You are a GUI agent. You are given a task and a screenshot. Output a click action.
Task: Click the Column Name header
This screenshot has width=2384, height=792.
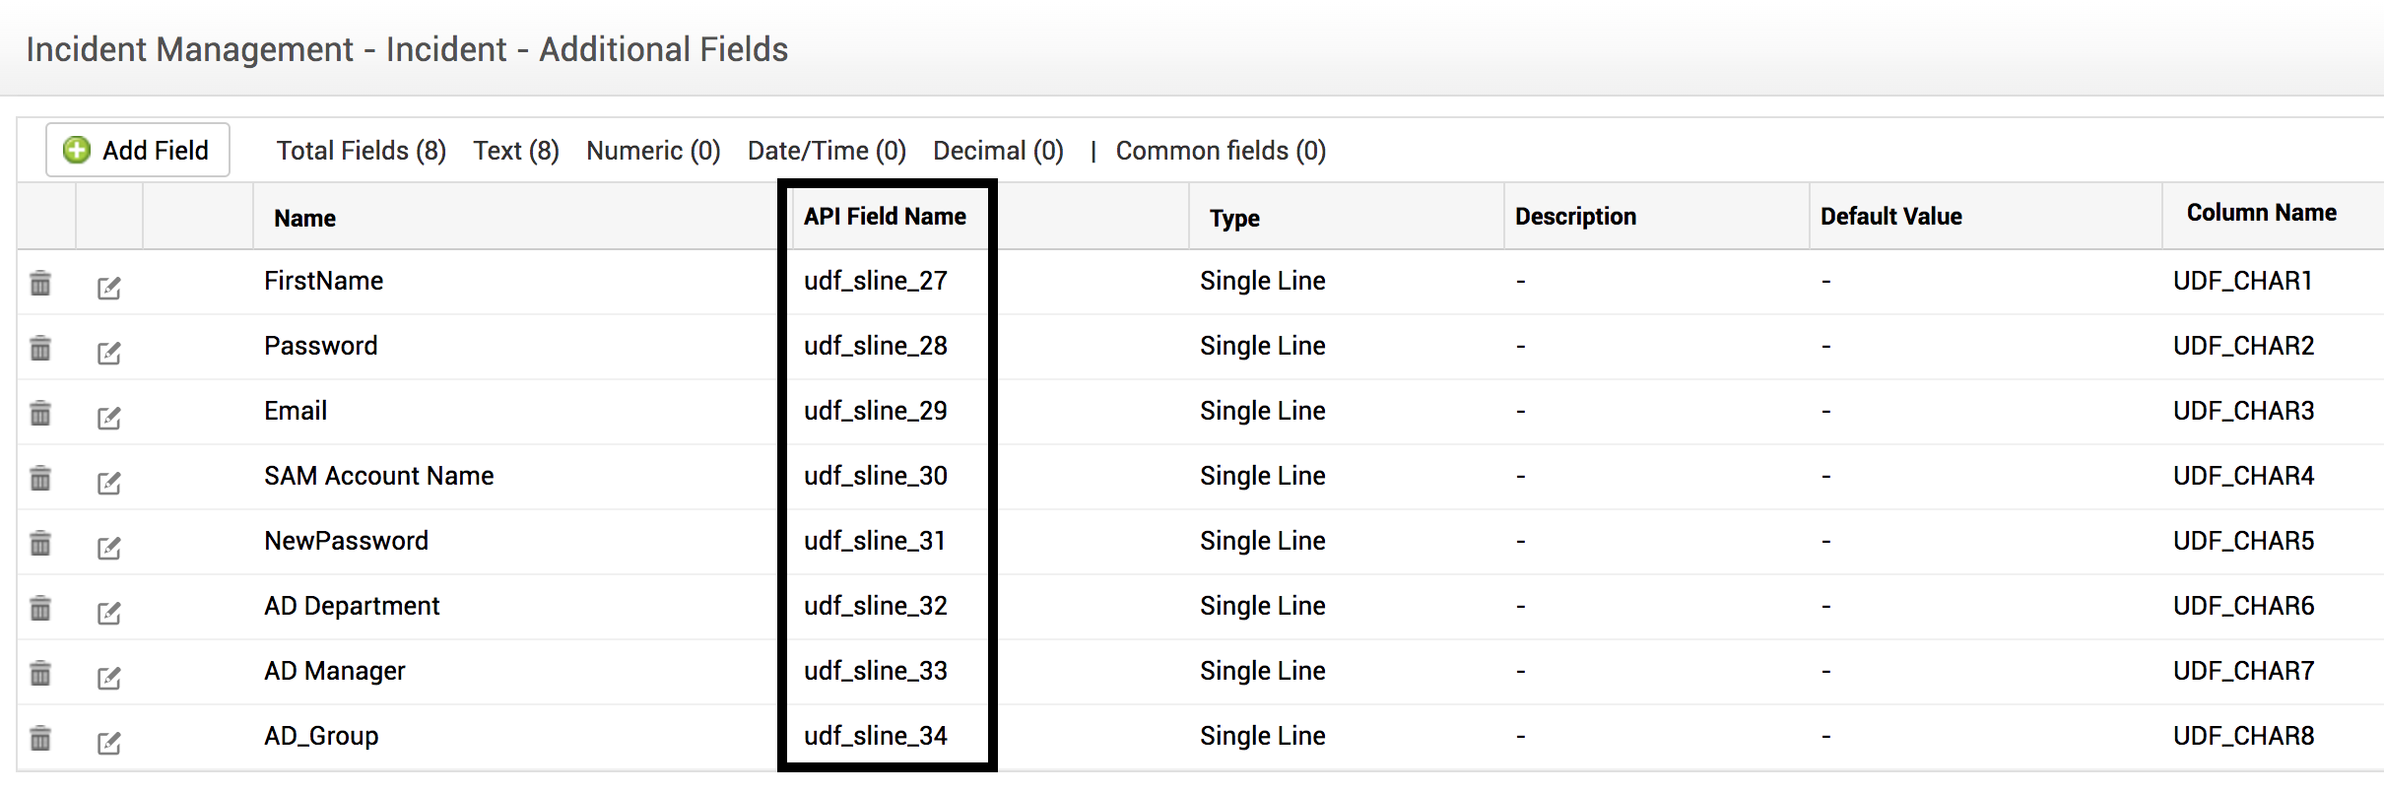click(x=2261, y=213)
